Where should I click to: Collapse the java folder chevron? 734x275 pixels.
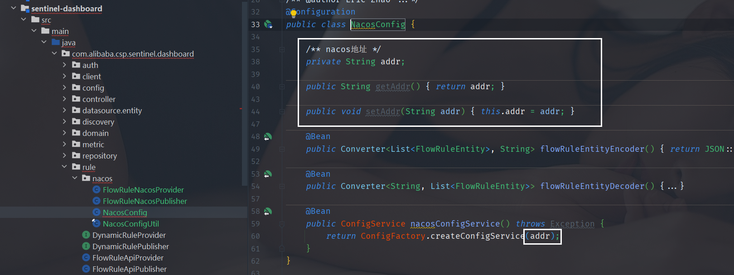coord(44,42)
